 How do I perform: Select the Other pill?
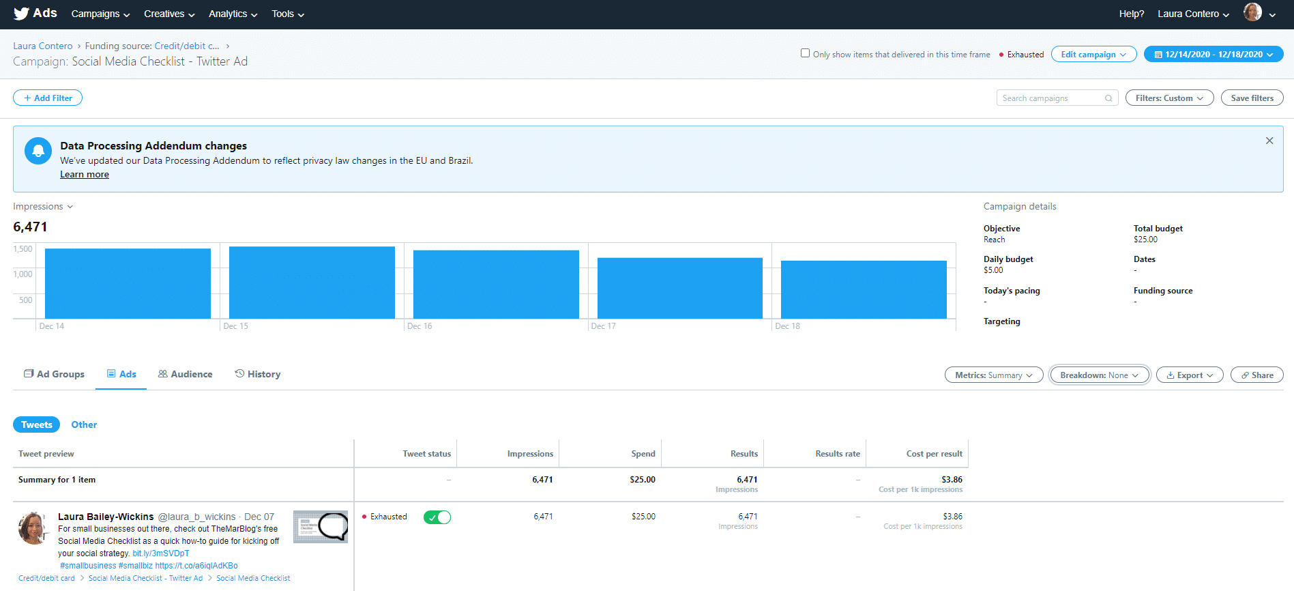pyautogui.click(x=84, y=424)
